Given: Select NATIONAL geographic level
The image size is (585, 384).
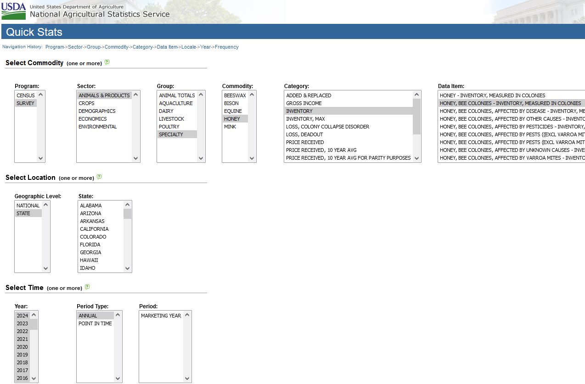Looking at the screenshot, I should pos(28,206).
